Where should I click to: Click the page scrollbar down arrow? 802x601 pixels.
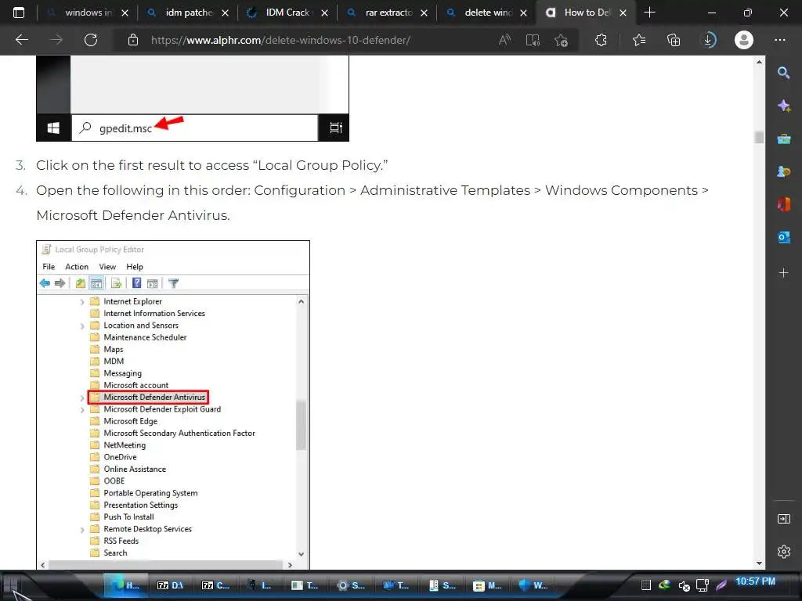coord(759,563)
